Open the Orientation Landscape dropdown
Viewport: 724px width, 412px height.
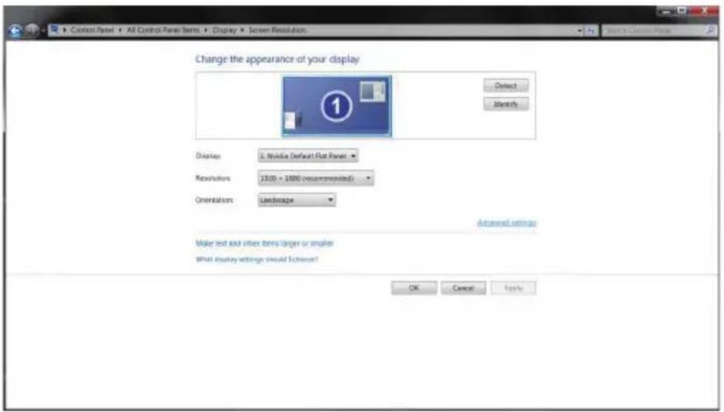coord(297,200)
